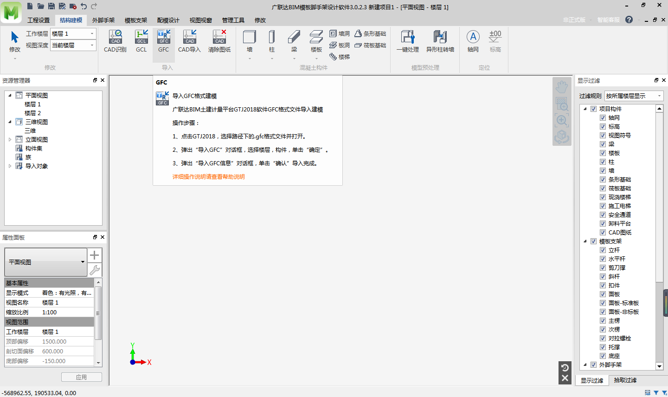Click the 详细操作说明请查看帮助说明 link
668x397 pixels.
[209, 176]
